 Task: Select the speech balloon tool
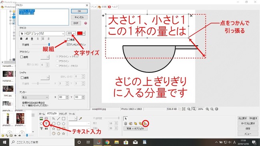(41, 124)
